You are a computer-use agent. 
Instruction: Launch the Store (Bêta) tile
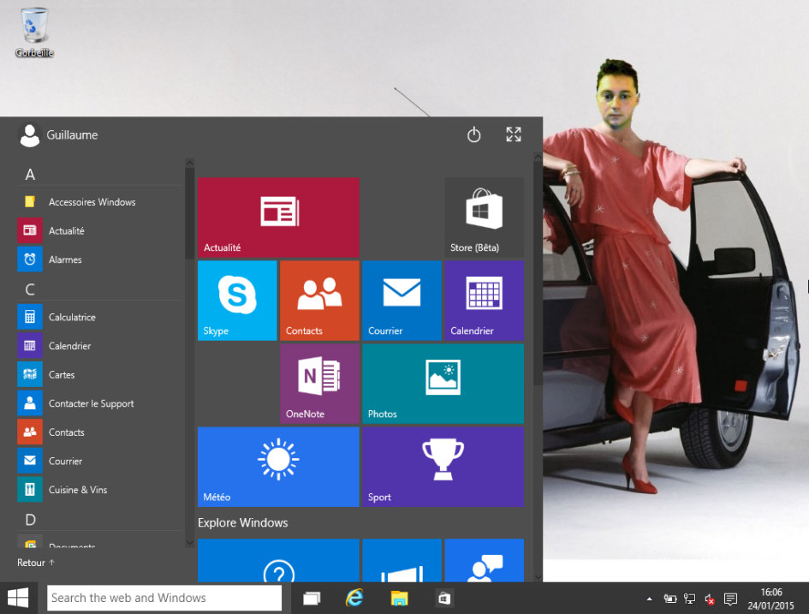[484, 218]
